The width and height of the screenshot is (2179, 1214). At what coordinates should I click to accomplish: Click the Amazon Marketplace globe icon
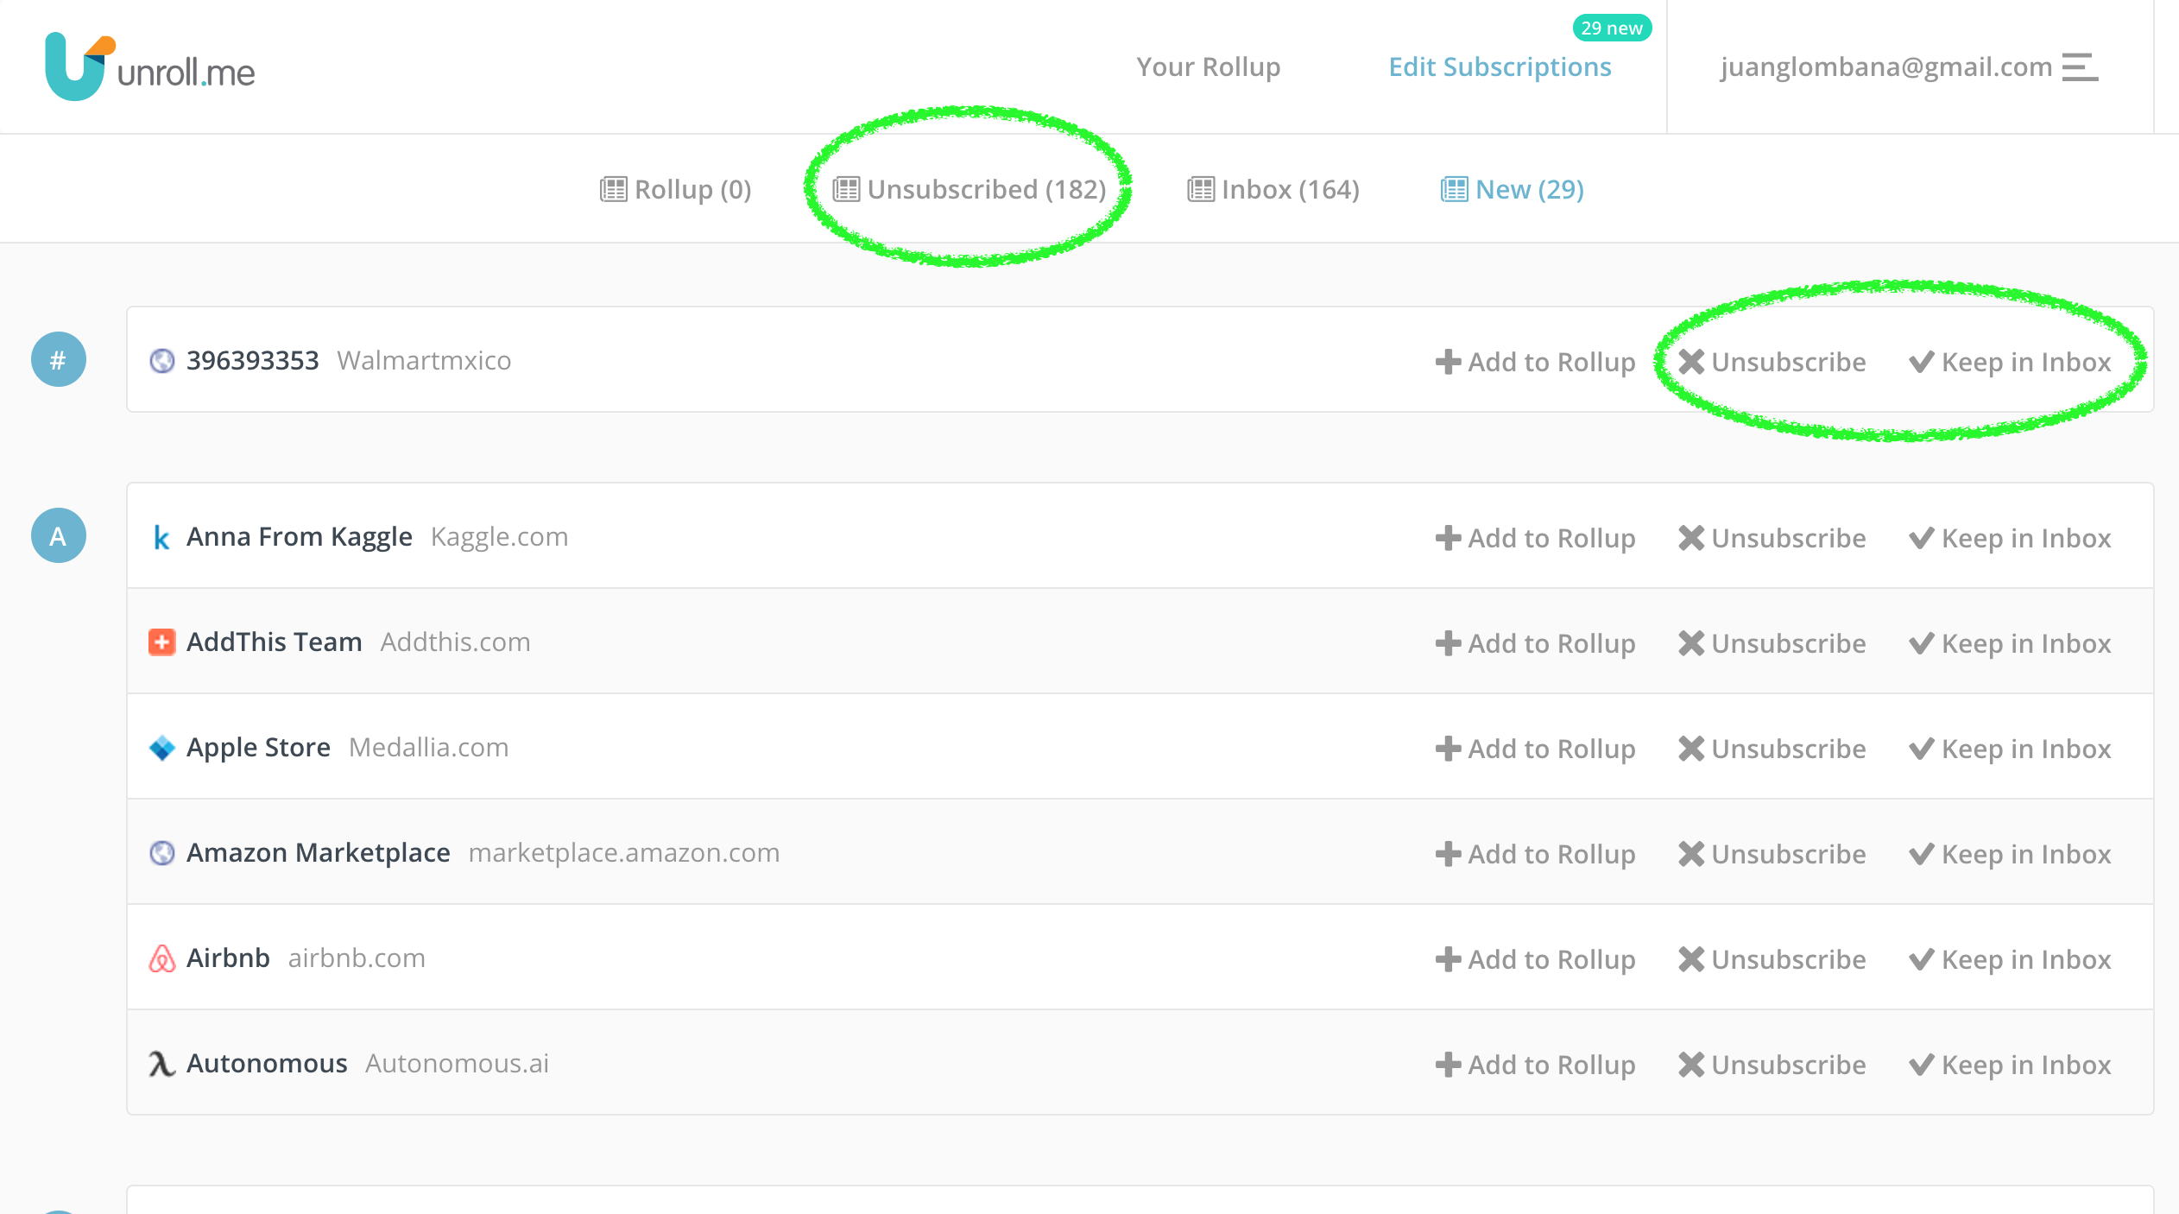tap(161, 853)
